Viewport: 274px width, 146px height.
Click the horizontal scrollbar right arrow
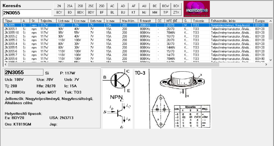pos(266,65)
